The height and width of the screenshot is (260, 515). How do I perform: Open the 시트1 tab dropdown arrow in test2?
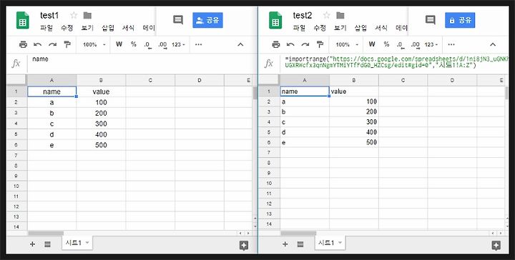coord(340,243)
